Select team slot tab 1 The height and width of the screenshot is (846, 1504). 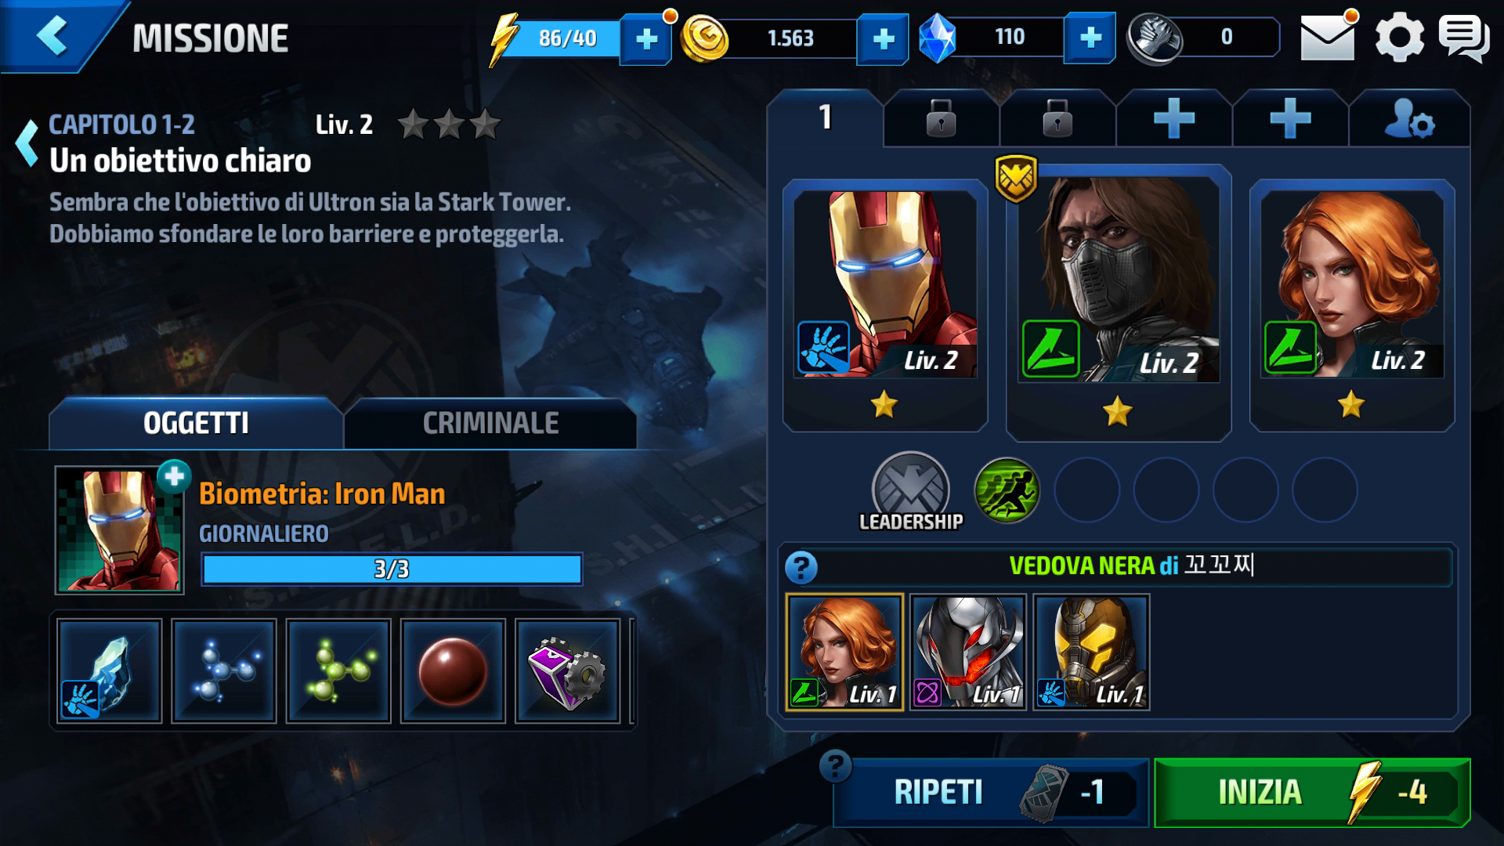tap(825, 118)
